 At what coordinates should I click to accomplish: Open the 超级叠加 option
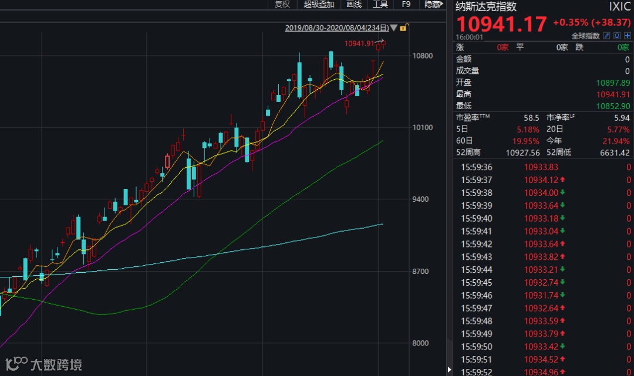pyautogui.click(x=319, y=4)
